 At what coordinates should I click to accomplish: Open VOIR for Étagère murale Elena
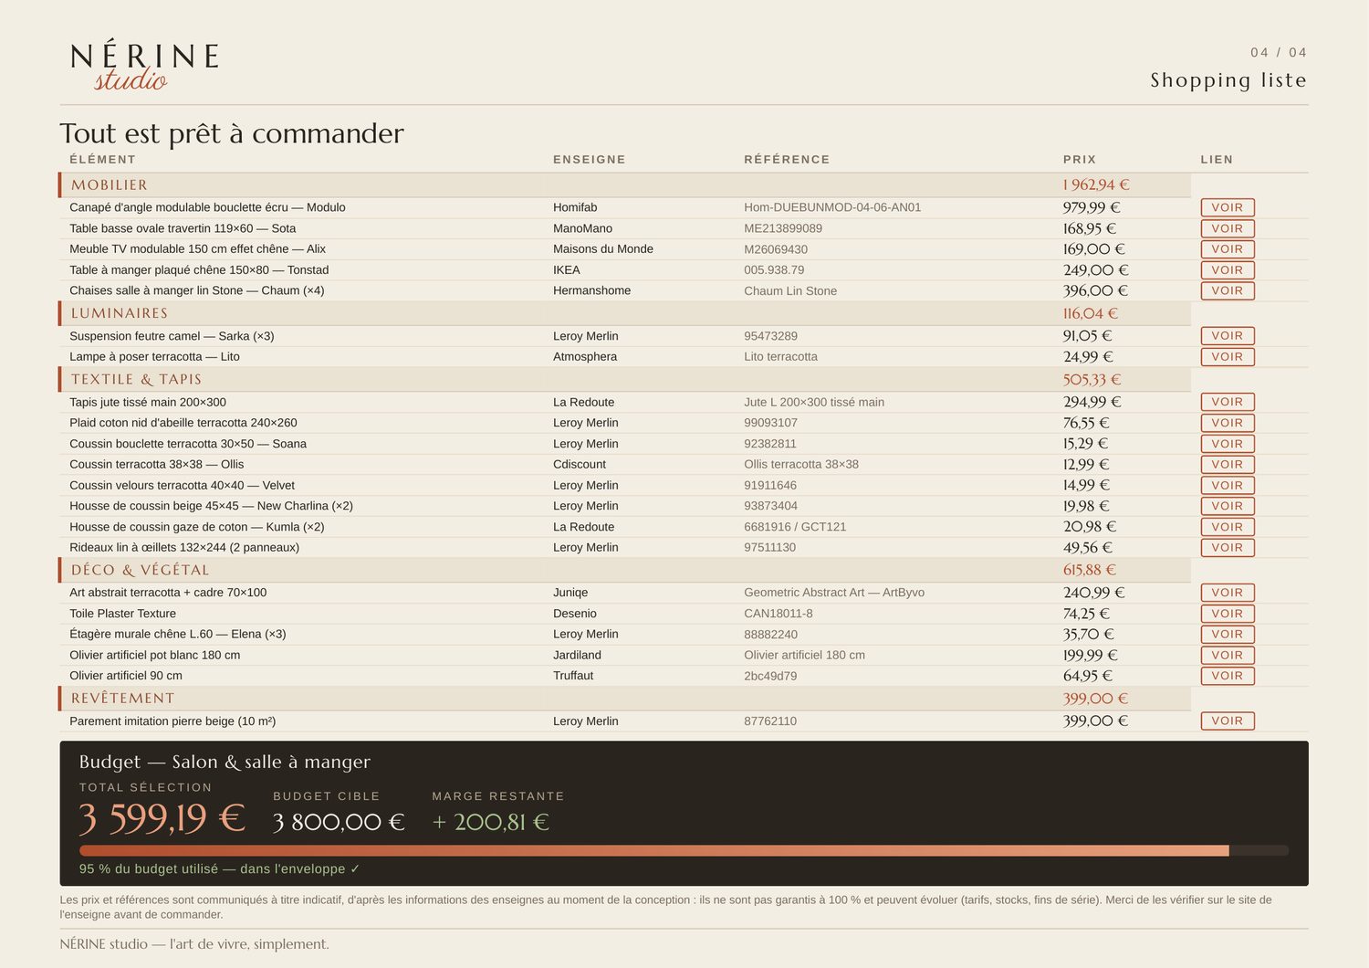pos(1228,634)
